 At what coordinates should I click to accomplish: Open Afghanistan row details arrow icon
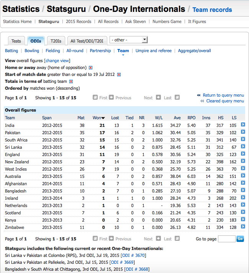[243, 183]
